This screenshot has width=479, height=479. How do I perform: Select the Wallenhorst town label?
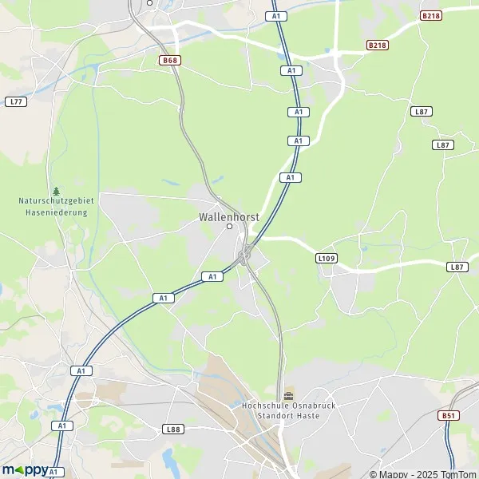tap(229, 217)
